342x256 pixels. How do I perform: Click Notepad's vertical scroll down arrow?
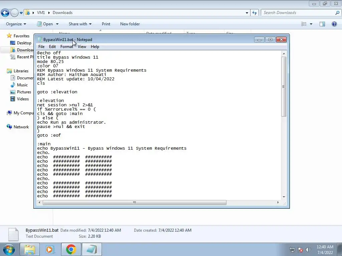coord(284,197)
